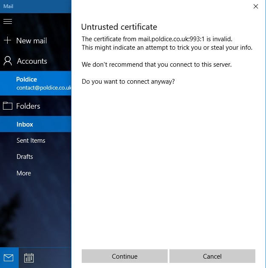Open the Calendar app icon

pos(29,258)
